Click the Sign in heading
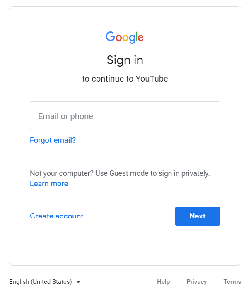Image resolution: width=251 pixels, height=300 pixels. pyautogui.click(x=125, y=60)
